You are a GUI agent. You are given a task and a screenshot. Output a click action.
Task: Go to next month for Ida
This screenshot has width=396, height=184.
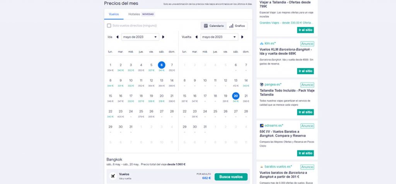point(163,37)
